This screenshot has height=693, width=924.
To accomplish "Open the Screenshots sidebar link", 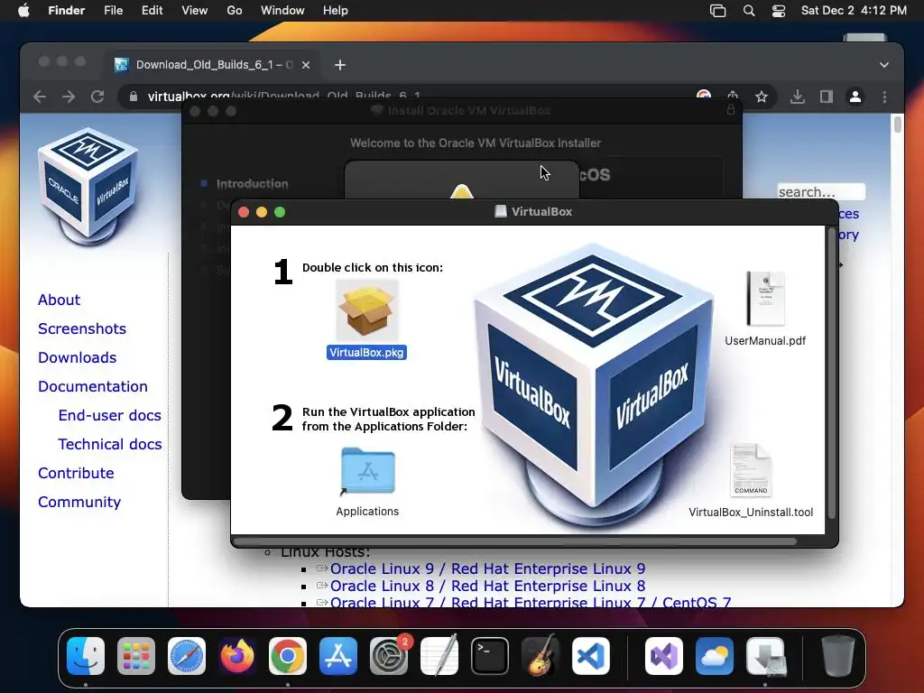I will tap(82, 328).
